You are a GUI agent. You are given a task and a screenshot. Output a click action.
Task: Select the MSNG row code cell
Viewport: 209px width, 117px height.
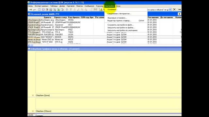(71, 20)
